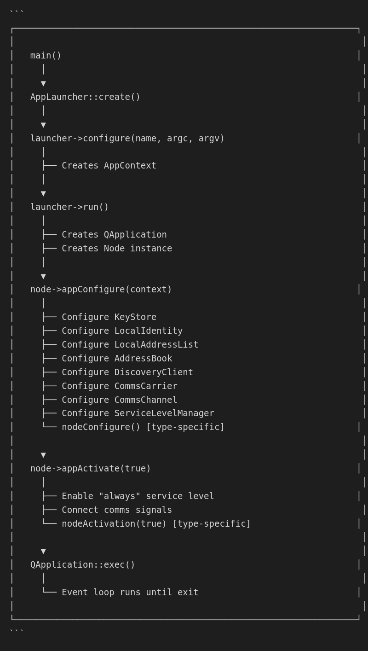
Task: Click the main() text line
Action: pos(46,56)
